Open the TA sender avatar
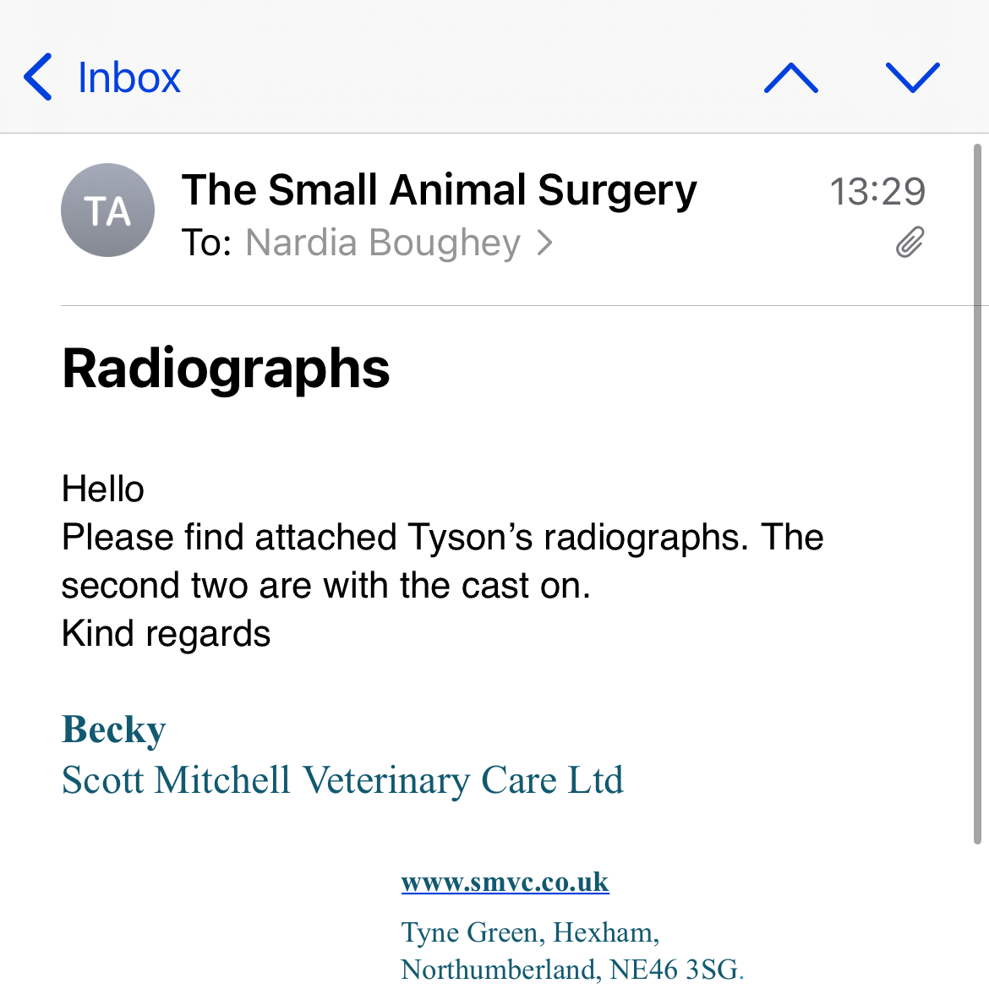The image size is (989, 989). point(108,210)
